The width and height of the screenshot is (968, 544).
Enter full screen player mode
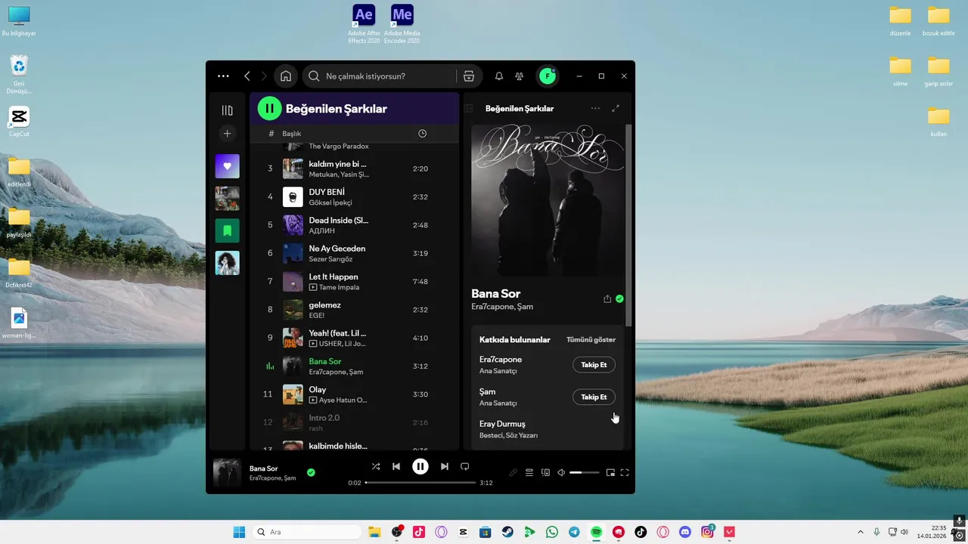point(625,473)
